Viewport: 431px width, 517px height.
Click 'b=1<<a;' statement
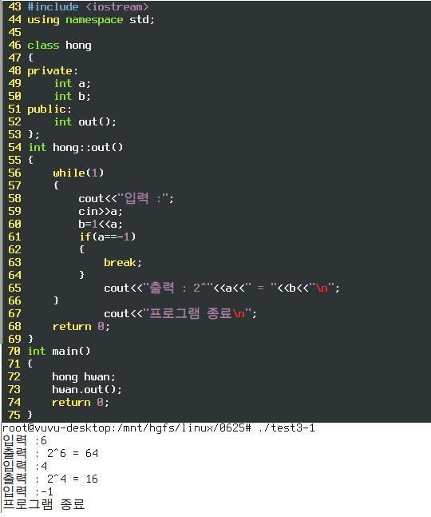click(101, 225)
